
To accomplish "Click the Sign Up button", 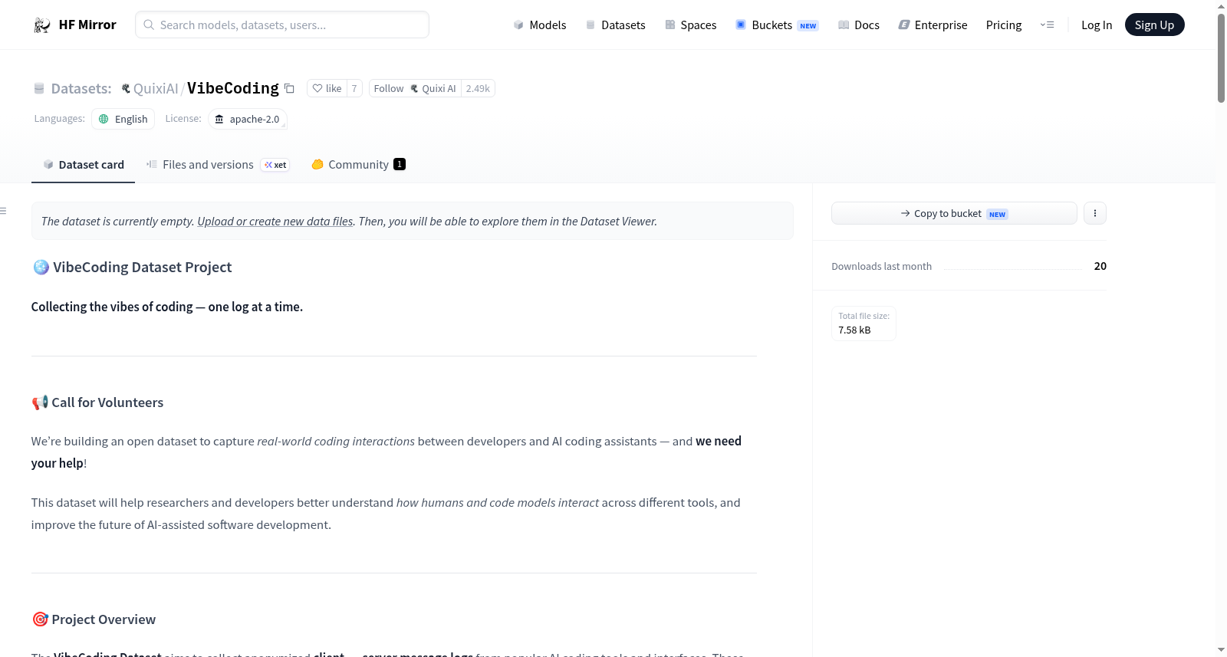I will point(1154,25).
